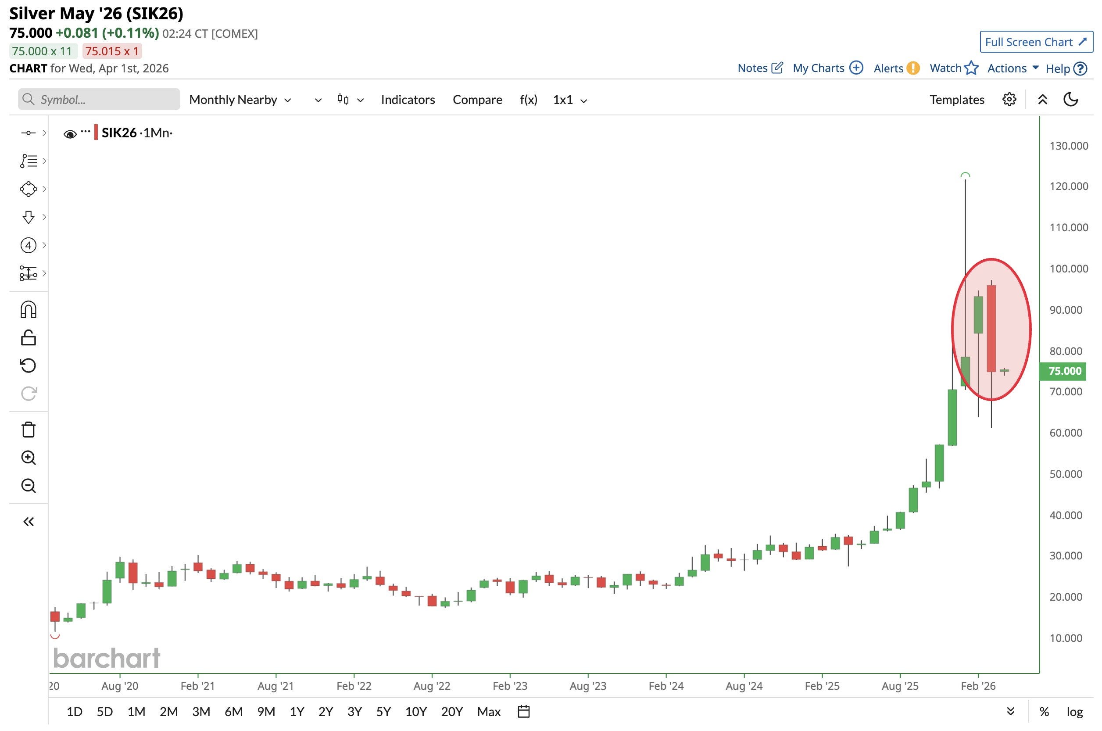Toggle percent scale on axis
The height and width of the screenshot is (731, 1102).
tap(1044, 711)
